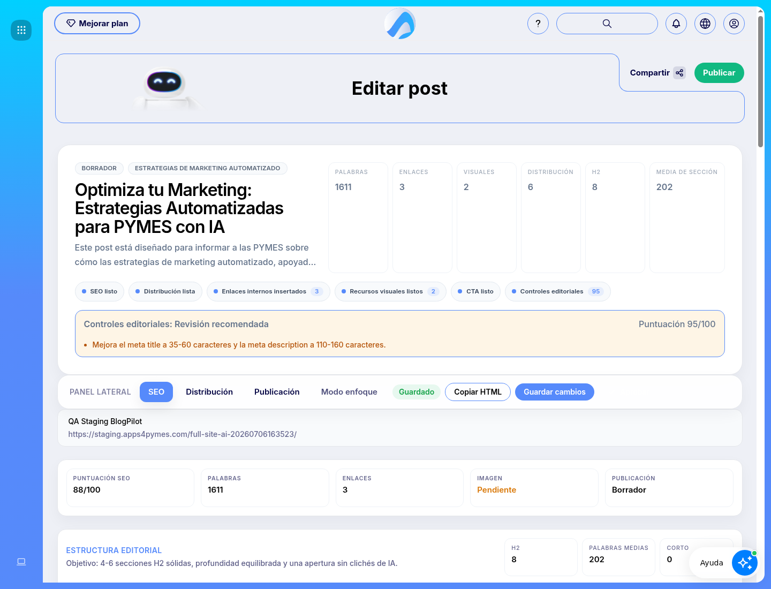Image resolution: width=771 pixels, height=589 pixels.
Task: Open the language globe icon
Action: point(705,24)
